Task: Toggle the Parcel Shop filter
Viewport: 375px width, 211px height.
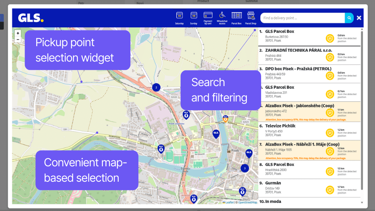Action: [250, 18]
